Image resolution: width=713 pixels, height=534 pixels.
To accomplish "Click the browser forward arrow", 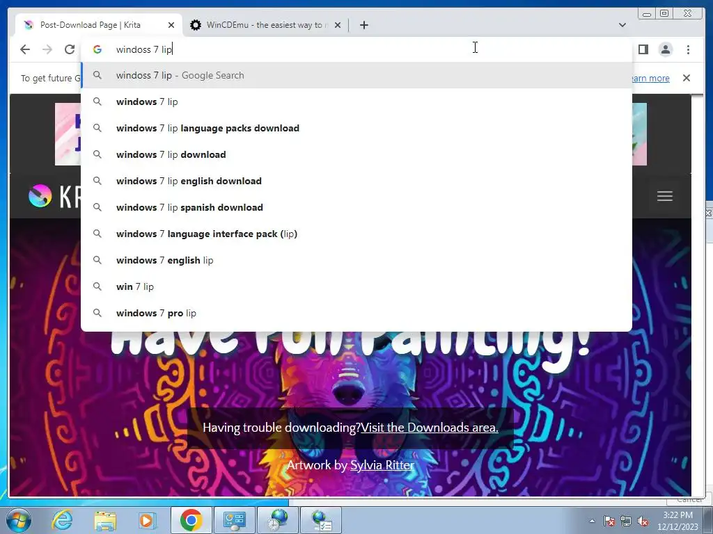I will 47,49.
